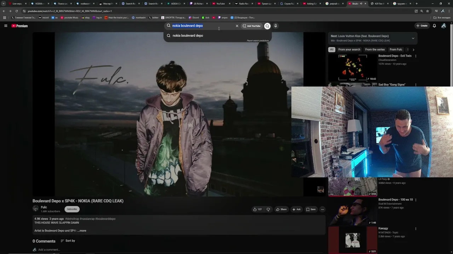Open the account avatar menu

pyautogui.click(x=443, y=26)
